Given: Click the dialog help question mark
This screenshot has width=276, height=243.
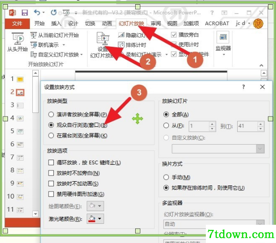Looking at the screenshot, I should click(x=243, y=87).
